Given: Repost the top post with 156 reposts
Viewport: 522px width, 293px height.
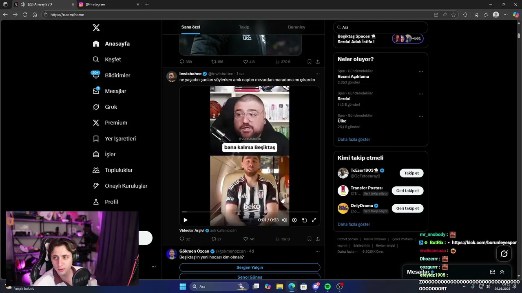Looking at the screenshot, I should 217,62.
